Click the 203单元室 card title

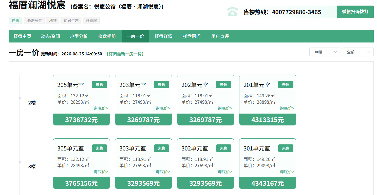click(133, 85)
